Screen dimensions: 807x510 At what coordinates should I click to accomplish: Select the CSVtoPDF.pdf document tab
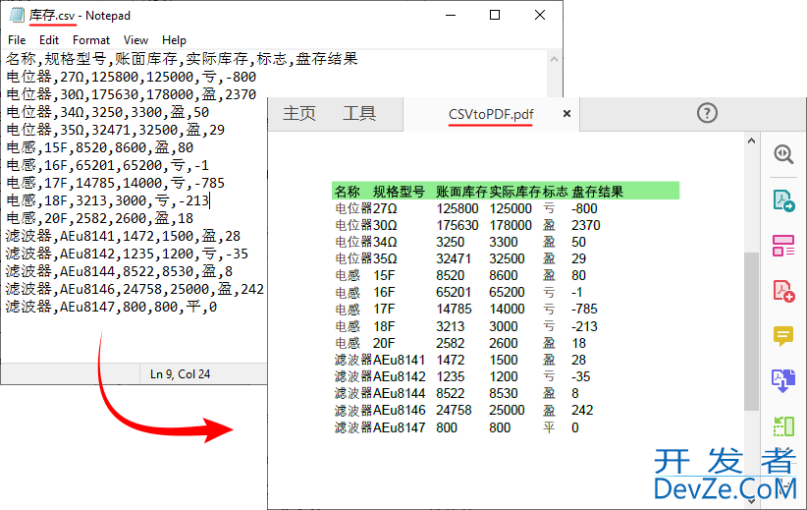coord(491,114)
